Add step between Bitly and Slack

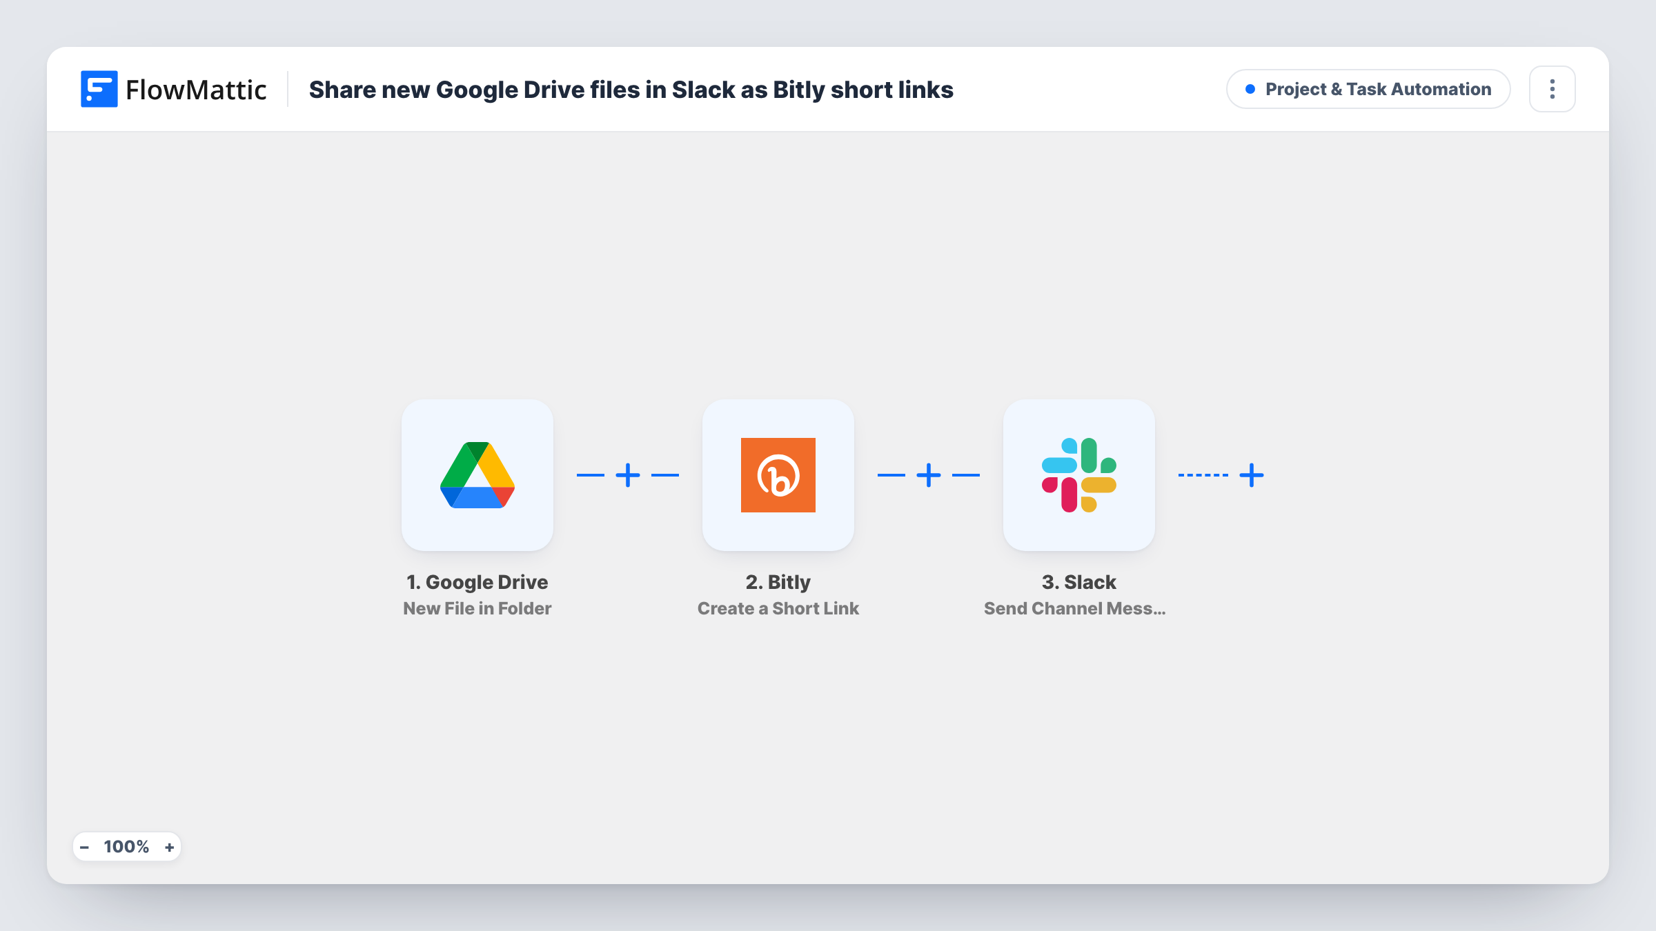click(x=929, y=475)
